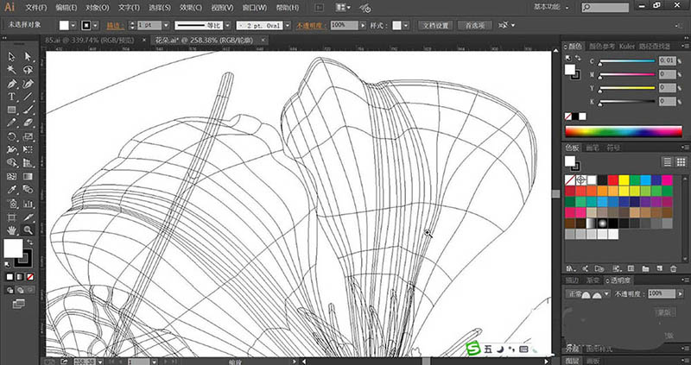Set toolbox paint mode to Gradient
691x365 pixels.
point(20,277)
